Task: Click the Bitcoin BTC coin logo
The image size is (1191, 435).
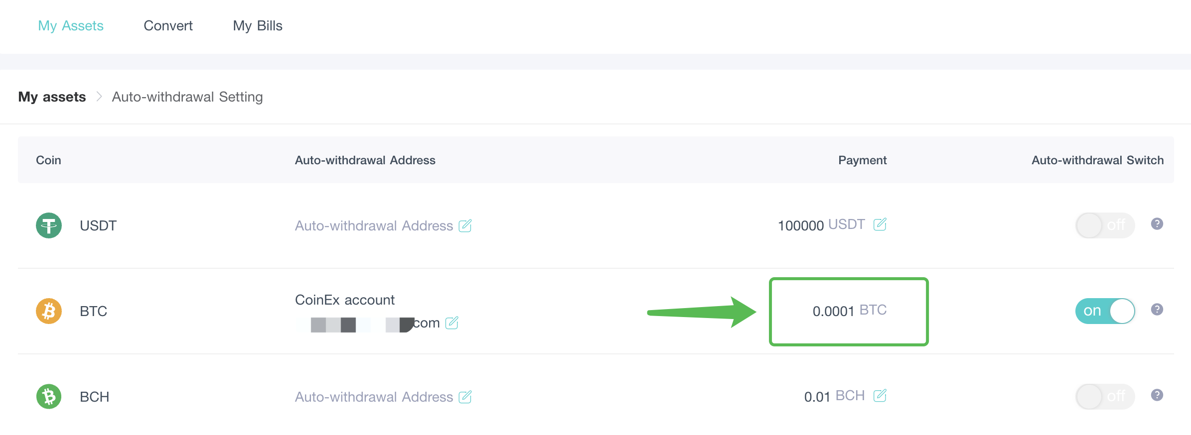Action: point(49,311)
